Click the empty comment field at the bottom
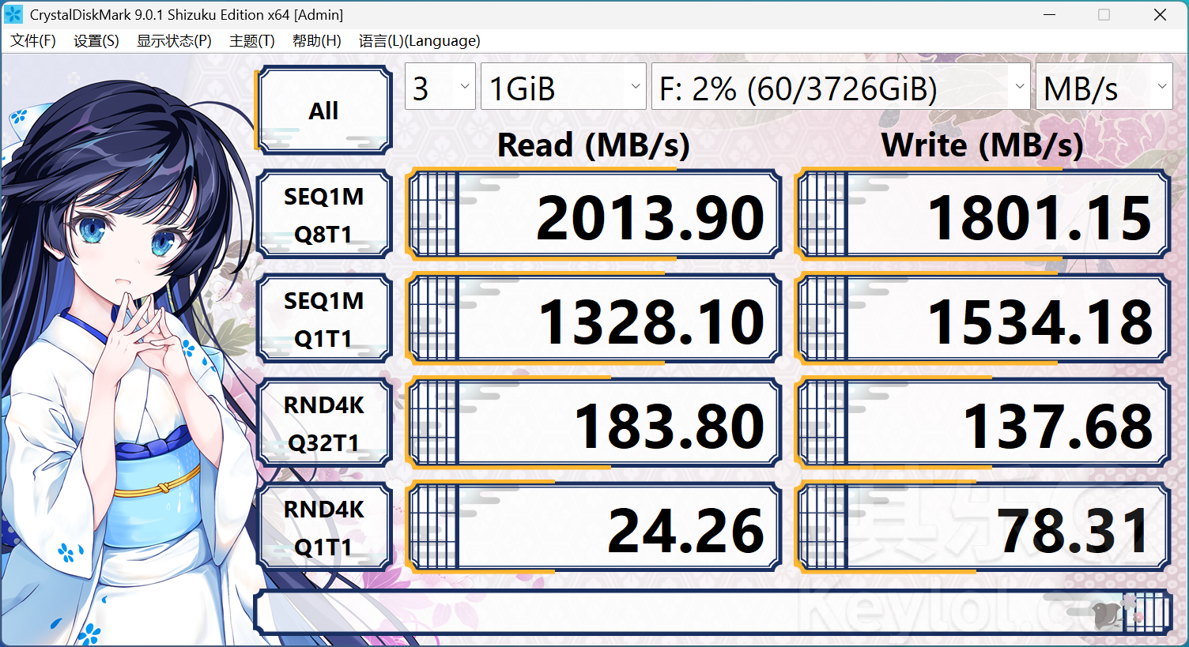Viewport: 1189px width, 647px height. [x=712, y=612]
